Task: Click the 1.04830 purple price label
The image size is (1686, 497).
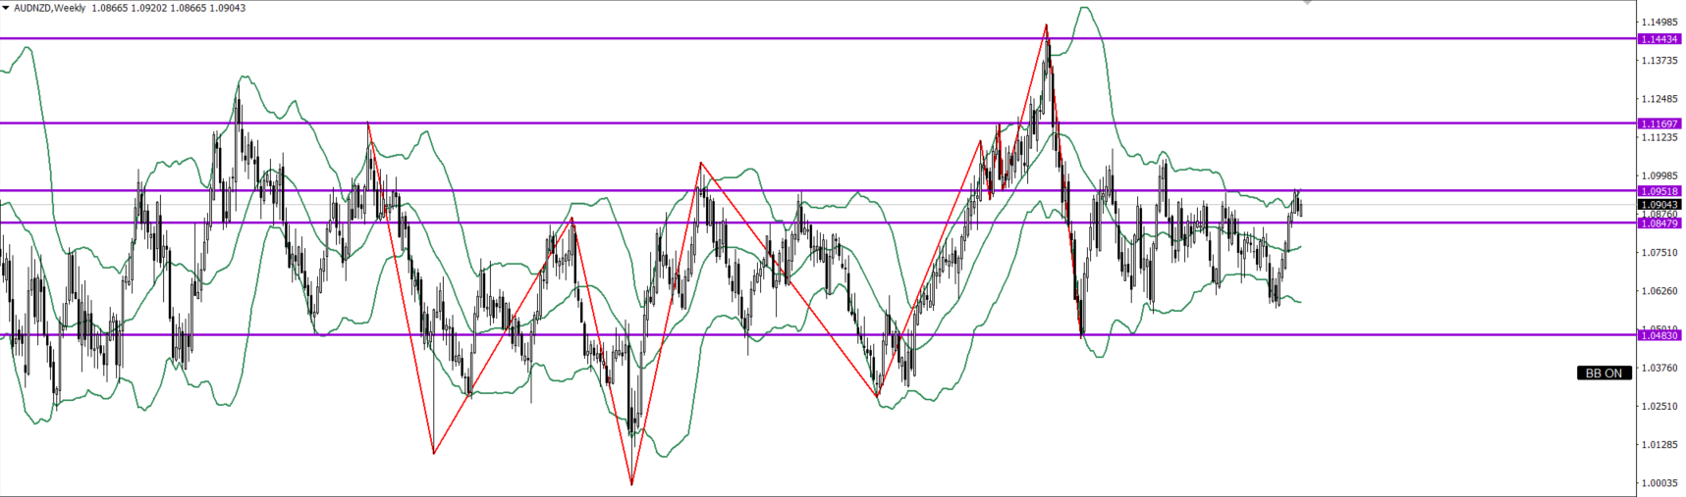Action: coord(1659,335)
